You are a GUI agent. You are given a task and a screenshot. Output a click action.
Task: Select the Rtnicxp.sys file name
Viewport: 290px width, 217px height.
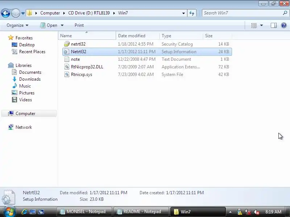click(x=82, y=75)
